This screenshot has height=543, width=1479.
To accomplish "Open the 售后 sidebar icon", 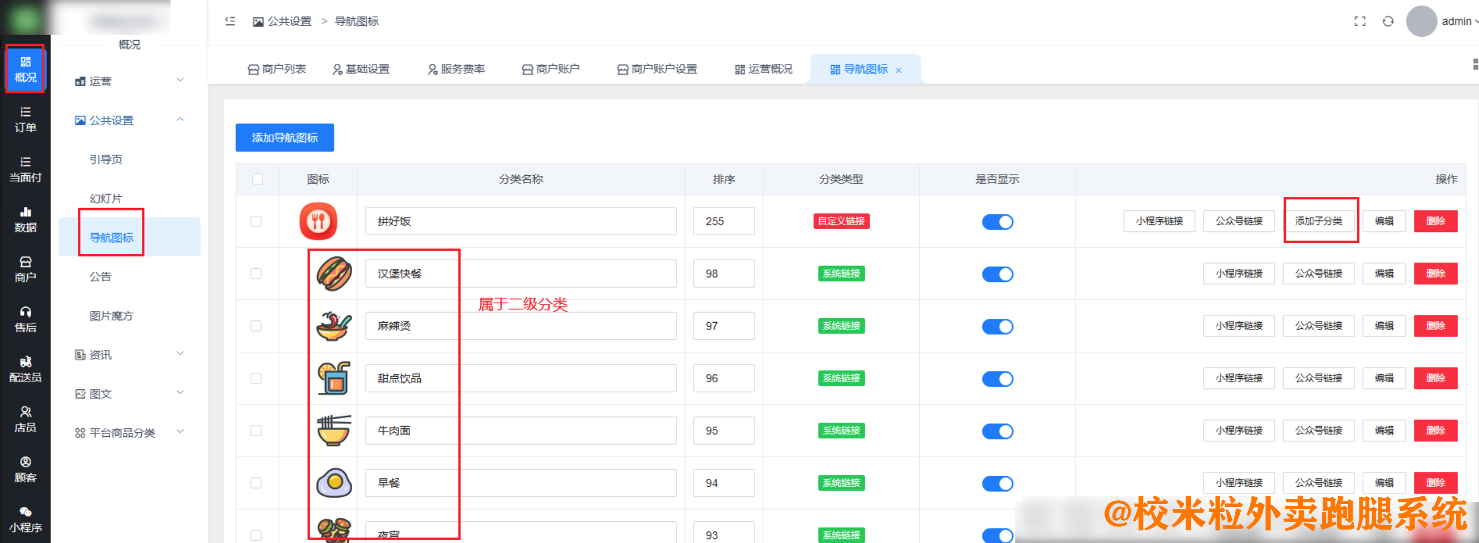I will point(25,319).
